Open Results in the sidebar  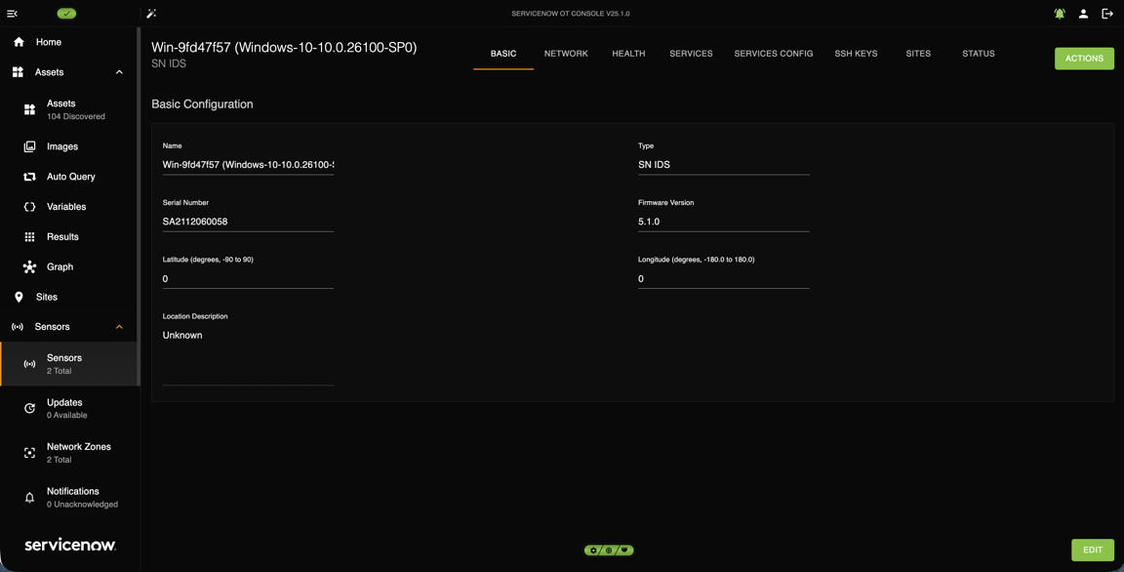[x=68, y=236]
